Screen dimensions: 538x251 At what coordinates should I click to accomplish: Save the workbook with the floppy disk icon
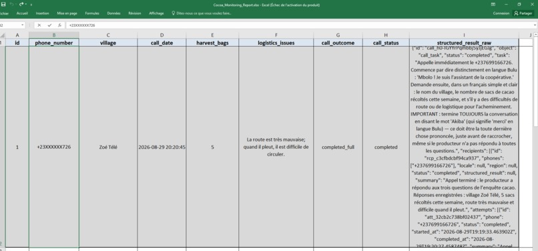coord(4,5)
